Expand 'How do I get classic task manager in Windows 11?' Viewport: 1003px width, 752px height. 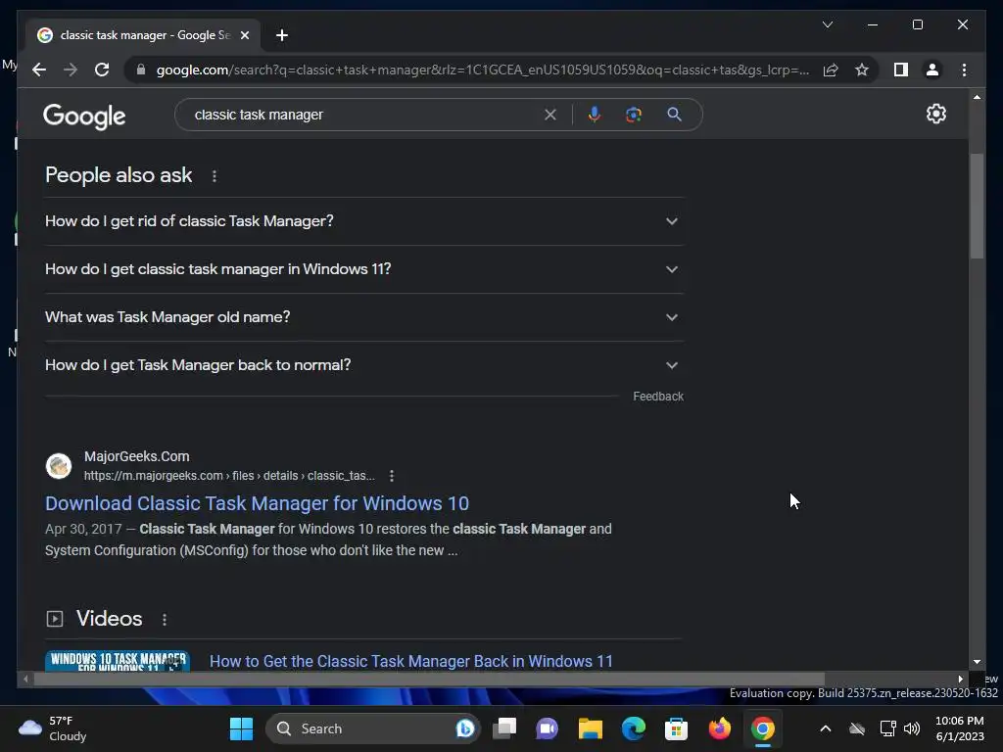[364, 269]
